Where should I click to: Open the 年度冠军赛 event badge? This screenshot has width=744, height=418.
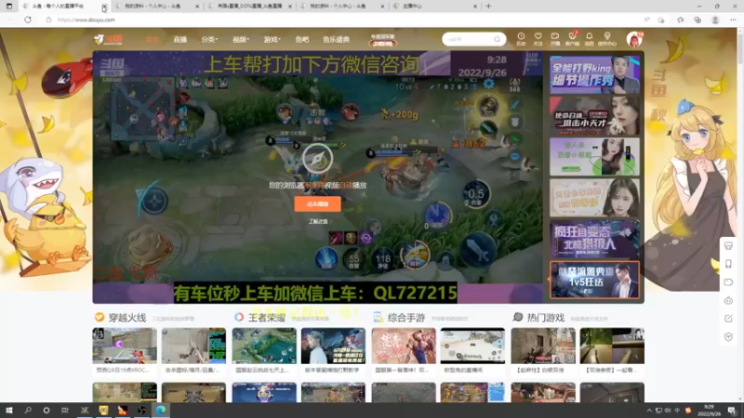pos(382,40)
